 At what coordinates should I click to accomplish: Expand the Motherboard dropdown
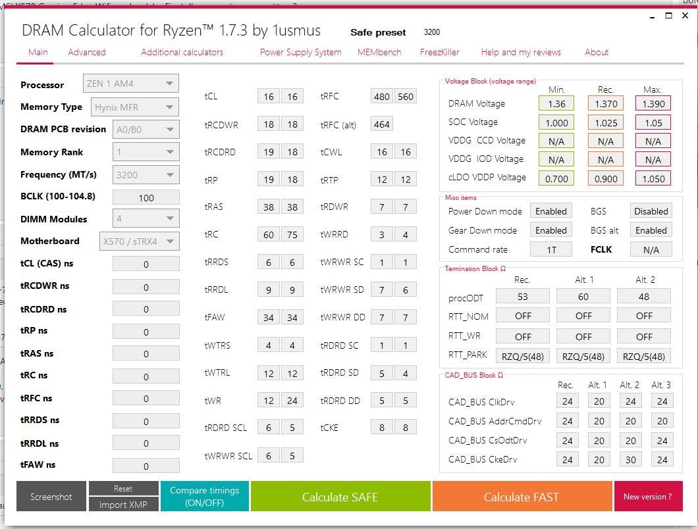(x=140, y=241)
